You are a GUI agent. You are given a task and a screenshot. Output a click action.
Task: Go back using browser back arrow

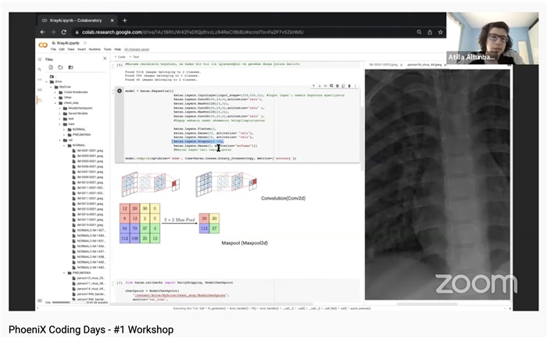click(42, 32)
